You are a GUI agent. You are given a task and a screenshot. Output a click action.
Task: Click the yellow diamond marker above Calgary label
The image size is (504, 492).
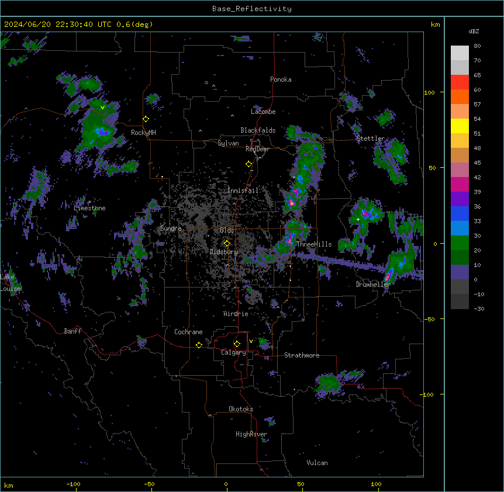click(237, 344)
